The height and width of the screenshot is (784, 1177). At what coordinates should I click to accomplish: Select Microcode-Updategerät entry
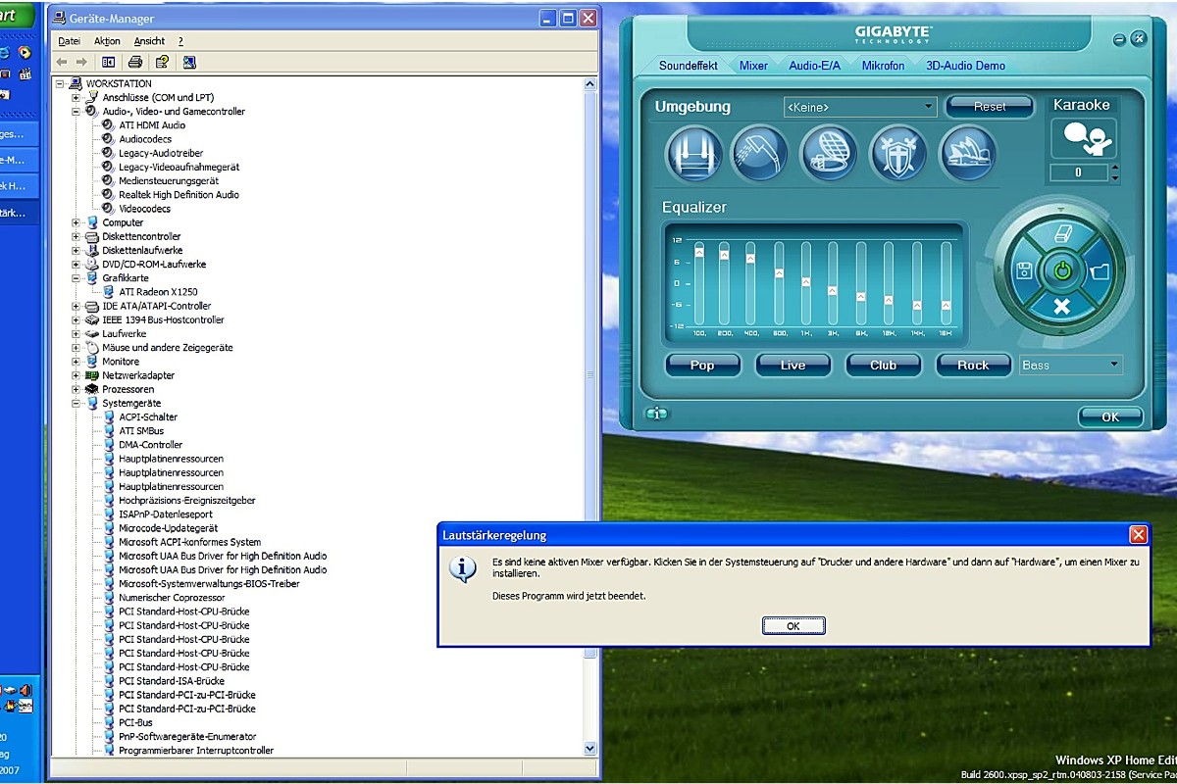(168, 528)
